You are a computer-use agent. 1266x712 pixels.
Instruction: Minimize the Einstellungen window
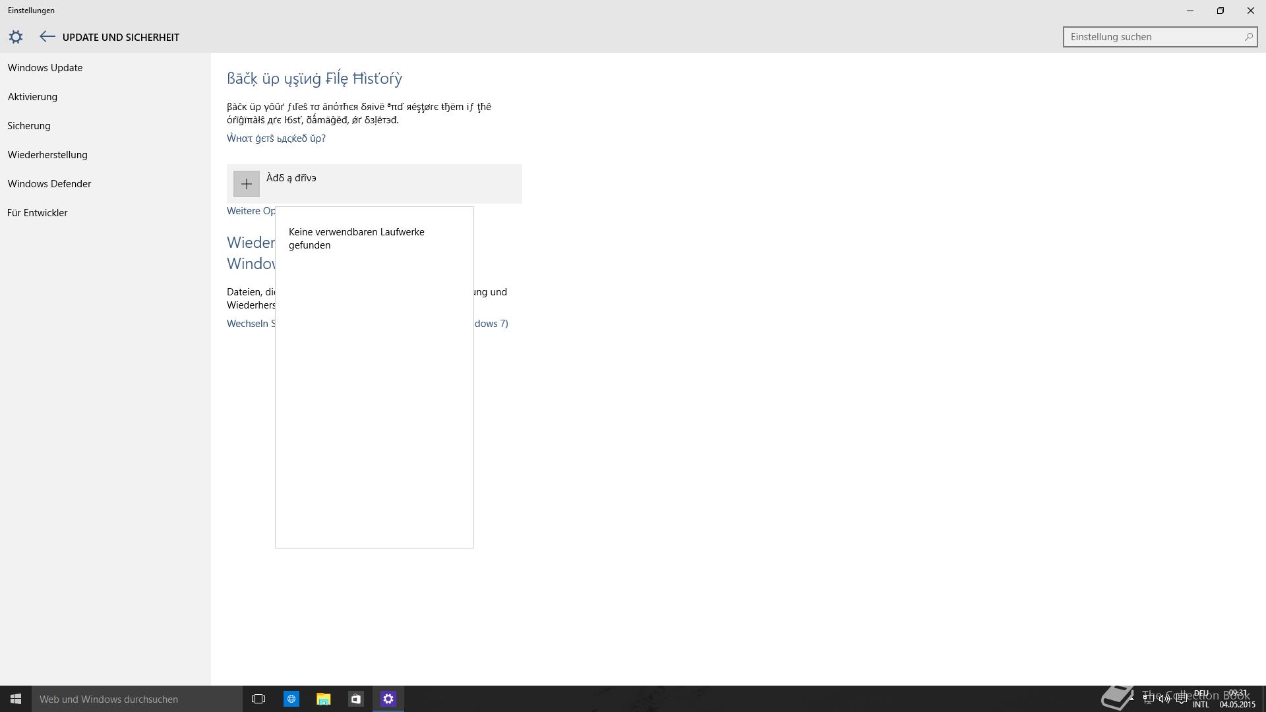[1190, 11]
